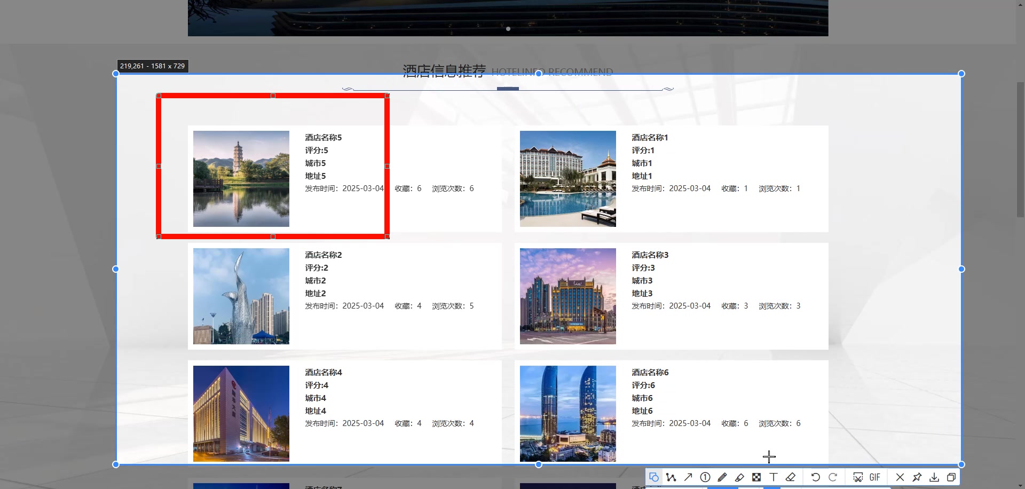The image size is (1025, 489).
Task: Click the 城市4 city text
Action: (x=316, y=398)
